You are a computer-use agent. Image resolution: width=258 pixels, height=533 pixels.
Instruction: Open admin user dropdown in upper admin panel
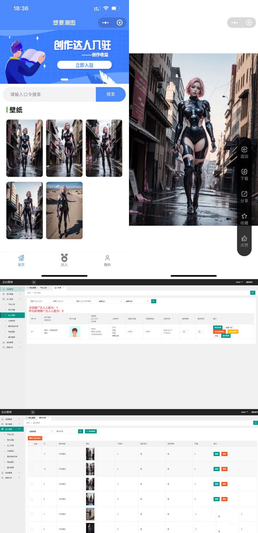click(x=239, y=282)
